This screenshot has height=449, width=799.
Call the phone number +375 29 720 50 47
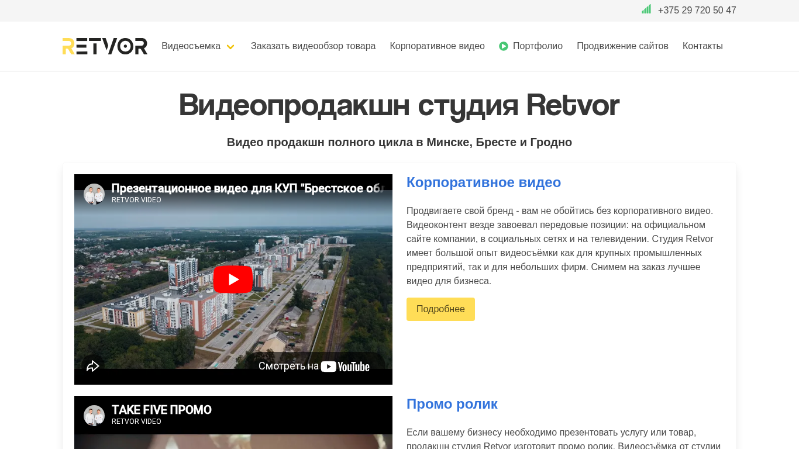pos(697,10)
